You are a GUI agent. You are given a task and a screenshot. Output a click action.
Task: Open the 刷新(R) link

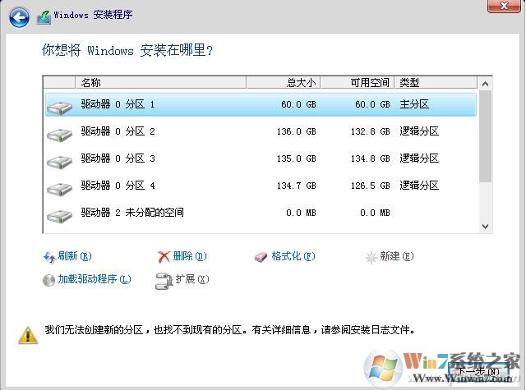coord(75,256)
